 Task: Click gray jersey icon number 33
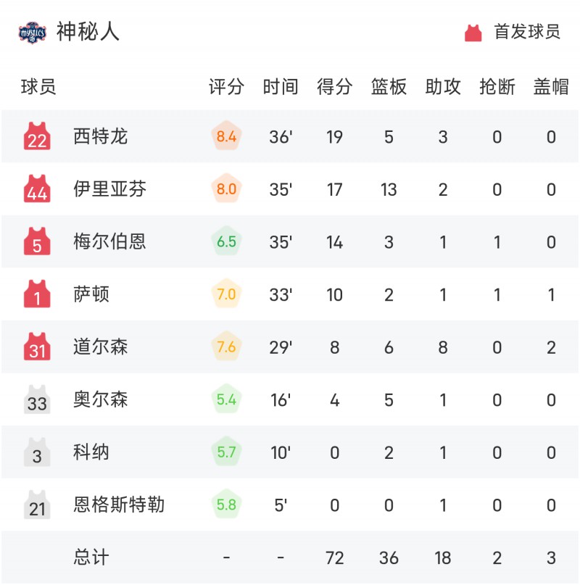click(37, 399)
